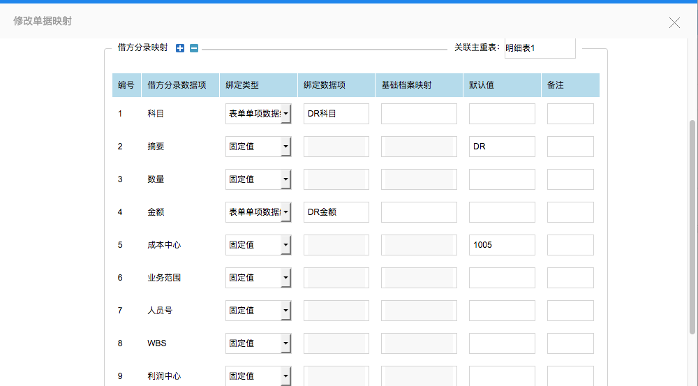Viewport: 698px width, 386px height.
Task: Click the 关联主重表 field showing 明细表1
Action: (x=540, y=48)
